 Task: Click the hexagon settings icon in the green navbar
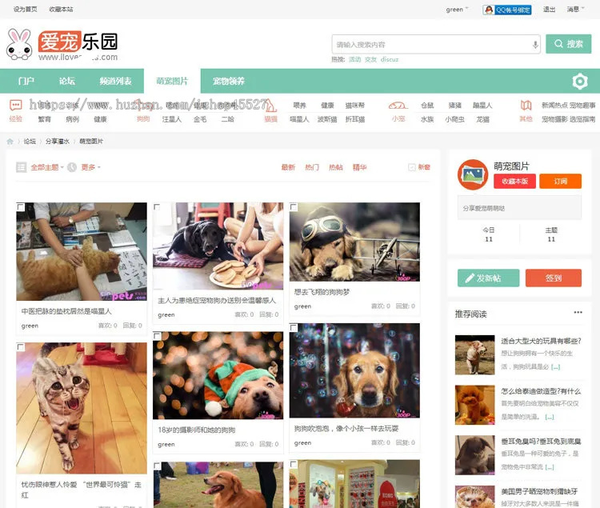pos(580,81)
